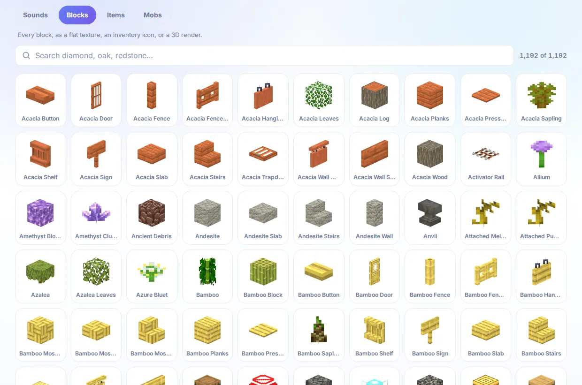This screenshot has height=385, width=582.
Task: Pick the Acacia Stairs block
Action: (207, 159)
